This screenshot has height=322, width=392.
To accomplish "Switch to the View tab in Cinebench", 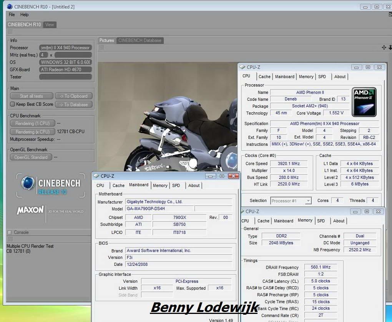I will tap(50, 25).
